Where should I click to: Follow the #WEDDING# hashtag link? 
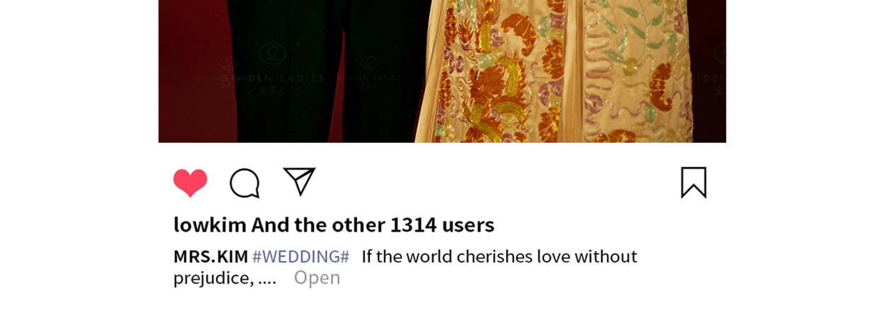click(301, 257)
